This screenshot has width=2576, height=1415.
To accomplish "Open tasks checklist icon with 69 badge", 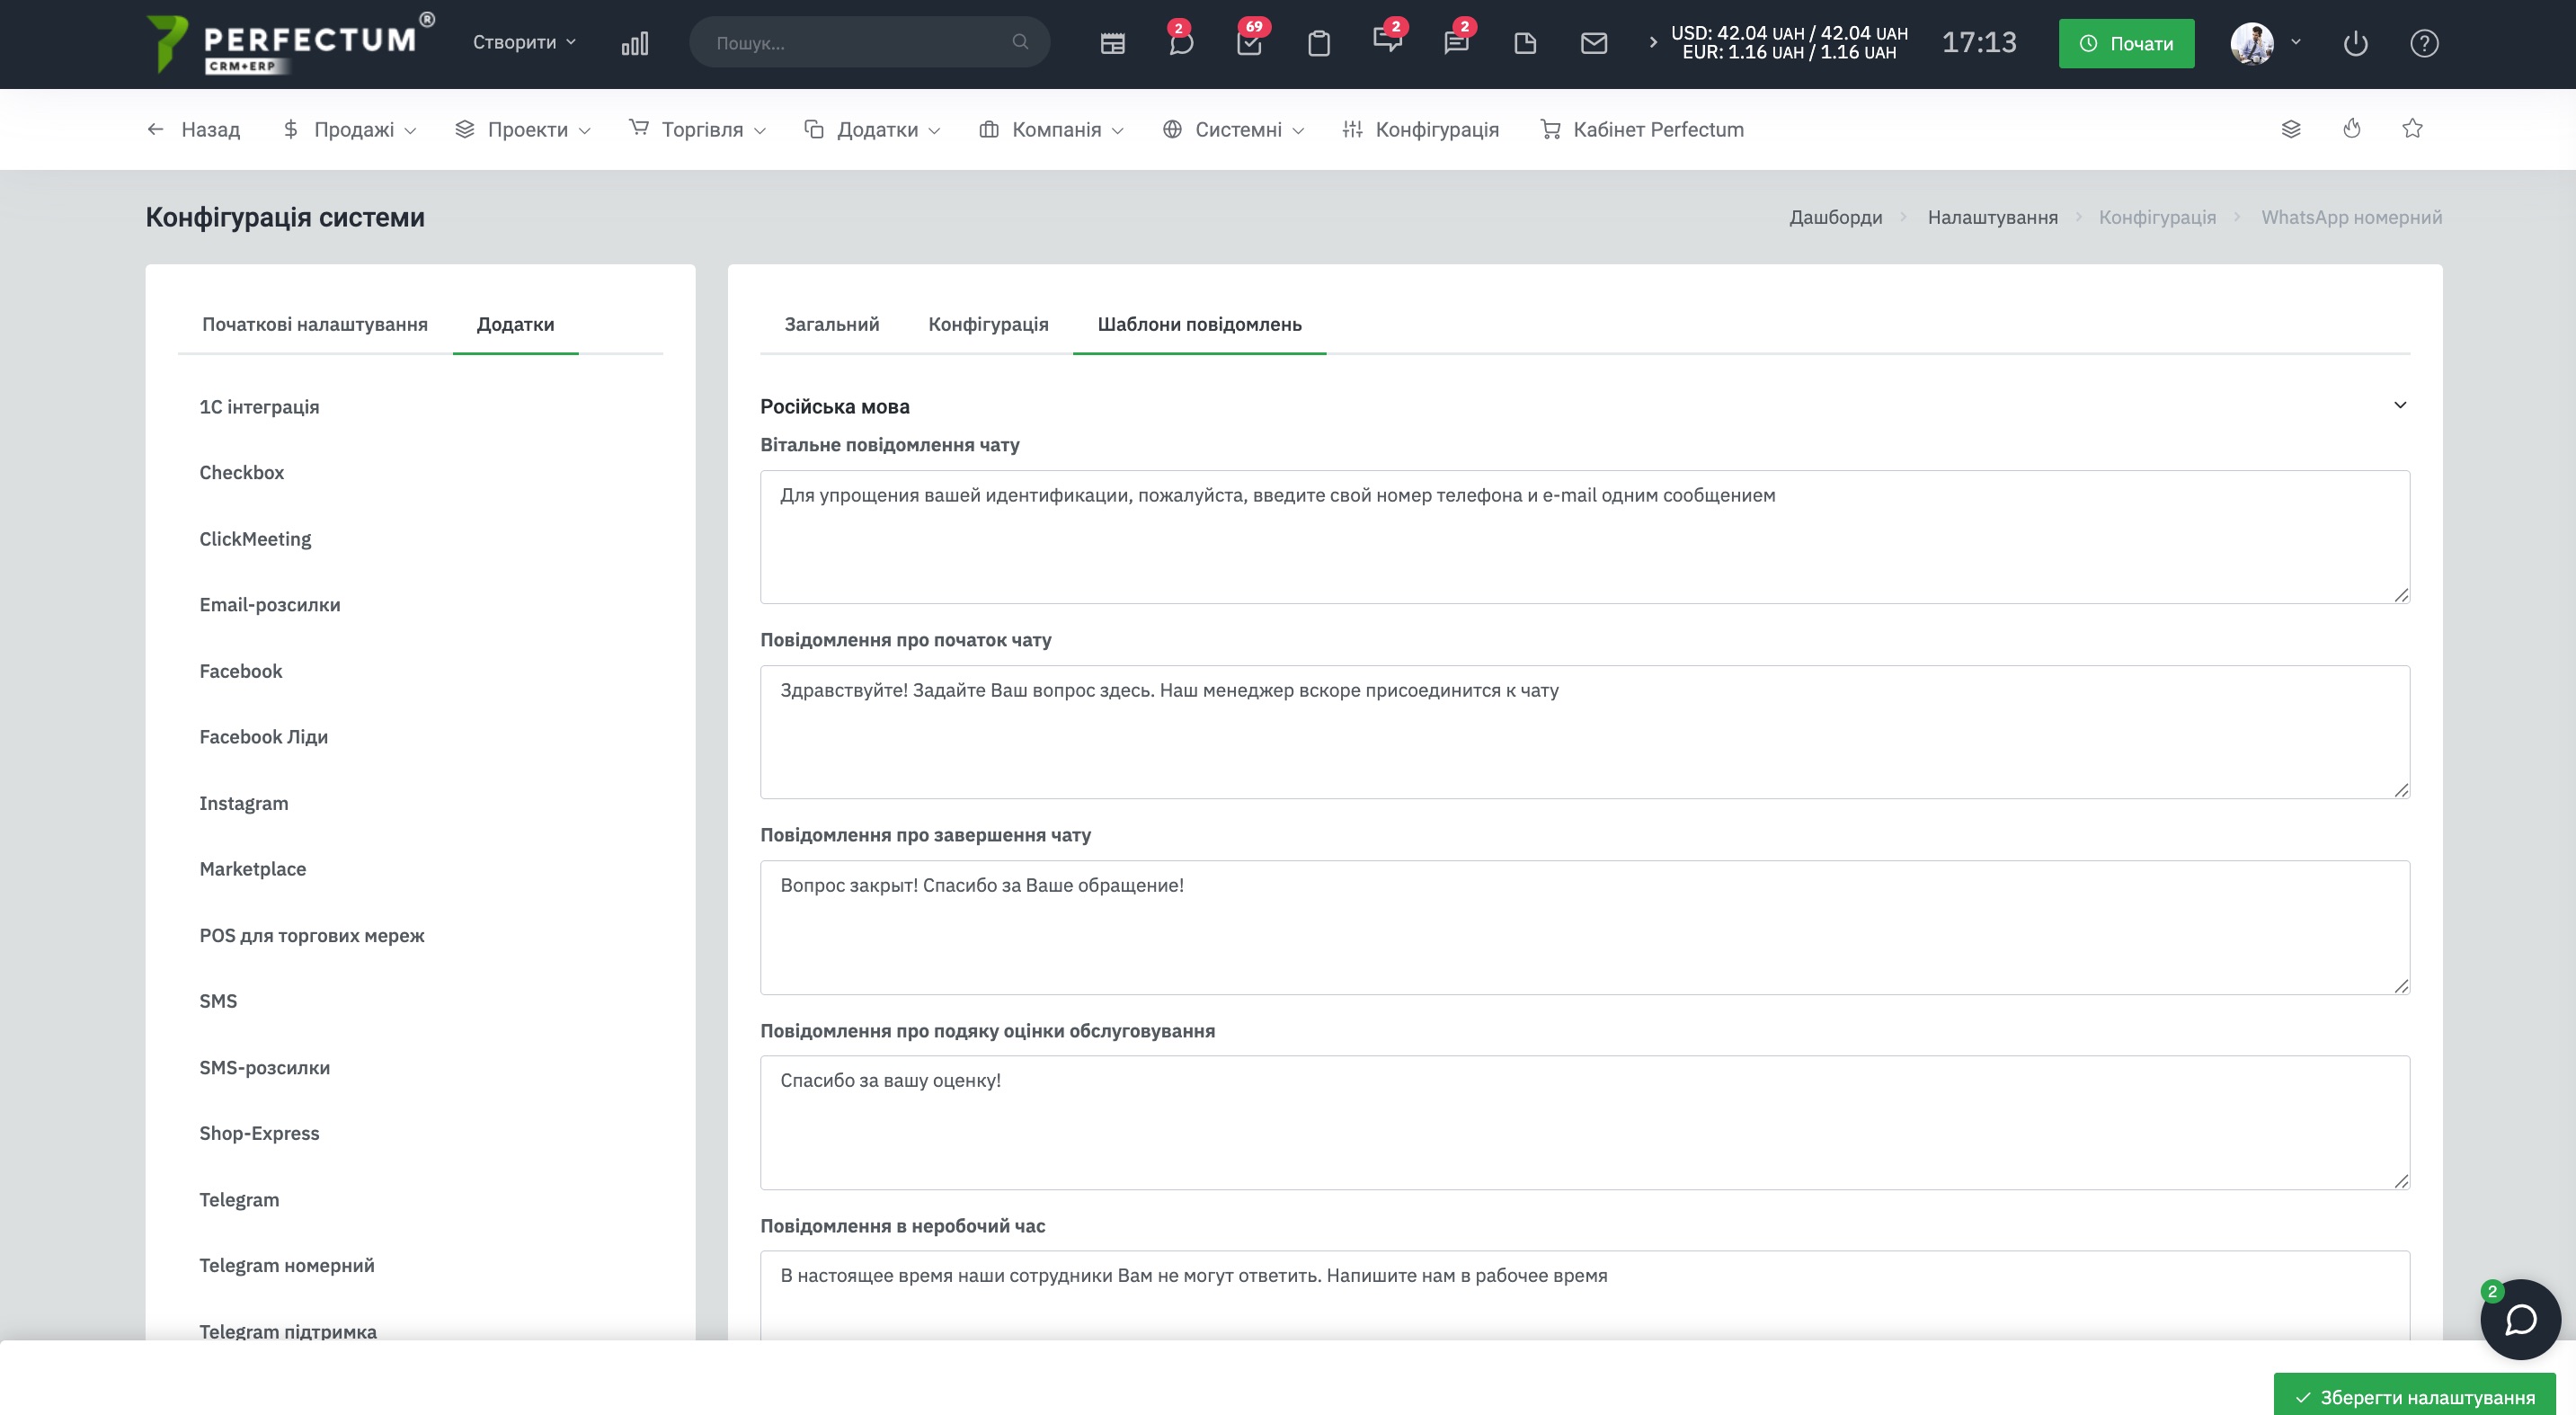I will [x=1249, y=43].
